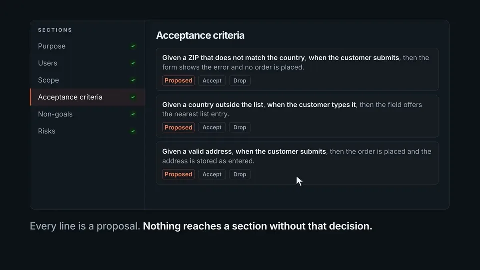Screen dimensions: 480x270
Task: Click the green checkmark next to Users
Action: 133,63
